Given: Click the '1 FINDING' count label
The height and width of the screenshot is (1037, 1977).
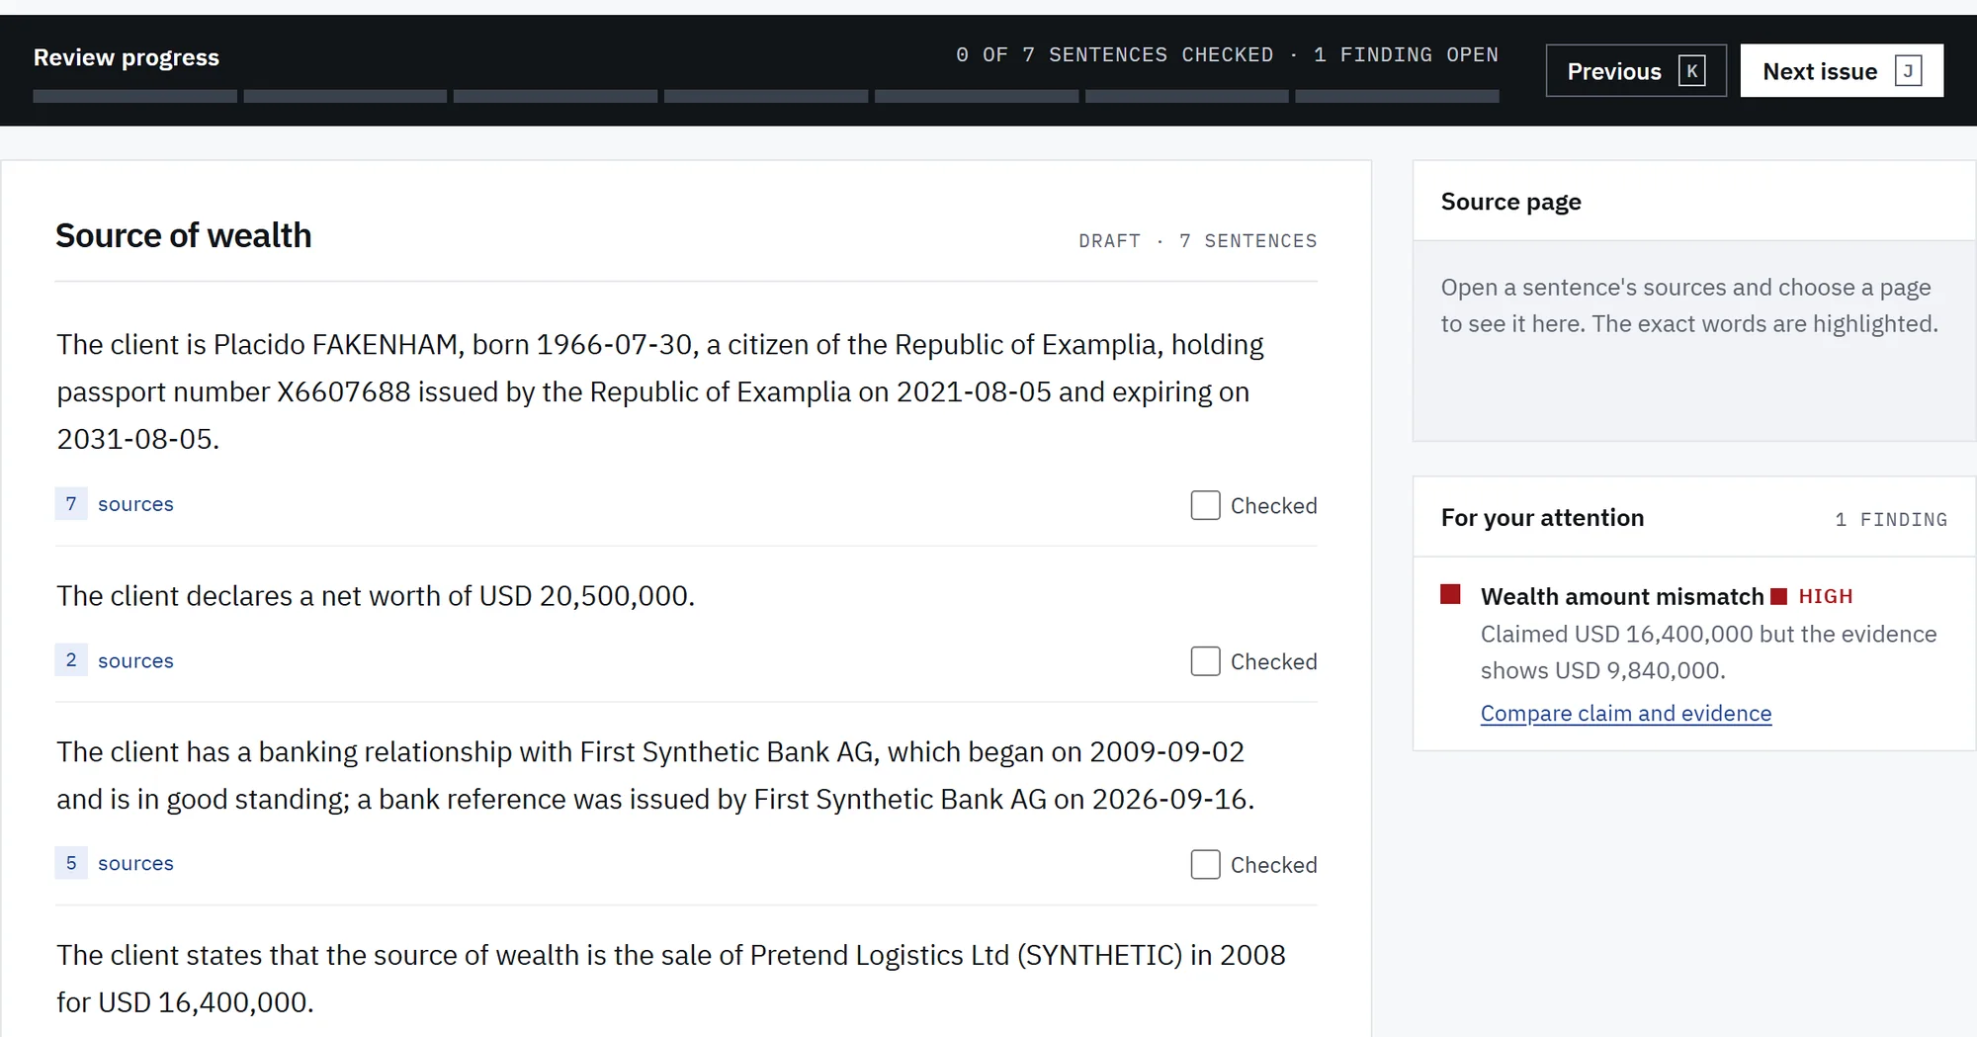Looking at the screenshot, I should (x=1891, y=519).
